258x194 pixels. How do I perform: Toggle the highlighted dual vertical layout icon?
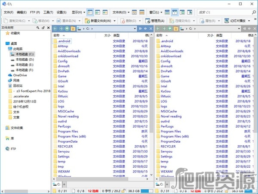coord(175,13)
